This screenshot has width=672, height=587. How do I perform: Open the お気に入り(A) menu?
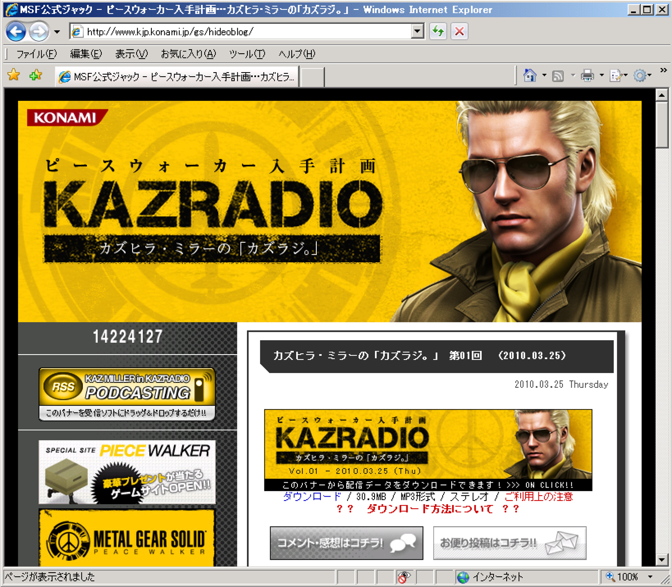[x=188, y=54]
